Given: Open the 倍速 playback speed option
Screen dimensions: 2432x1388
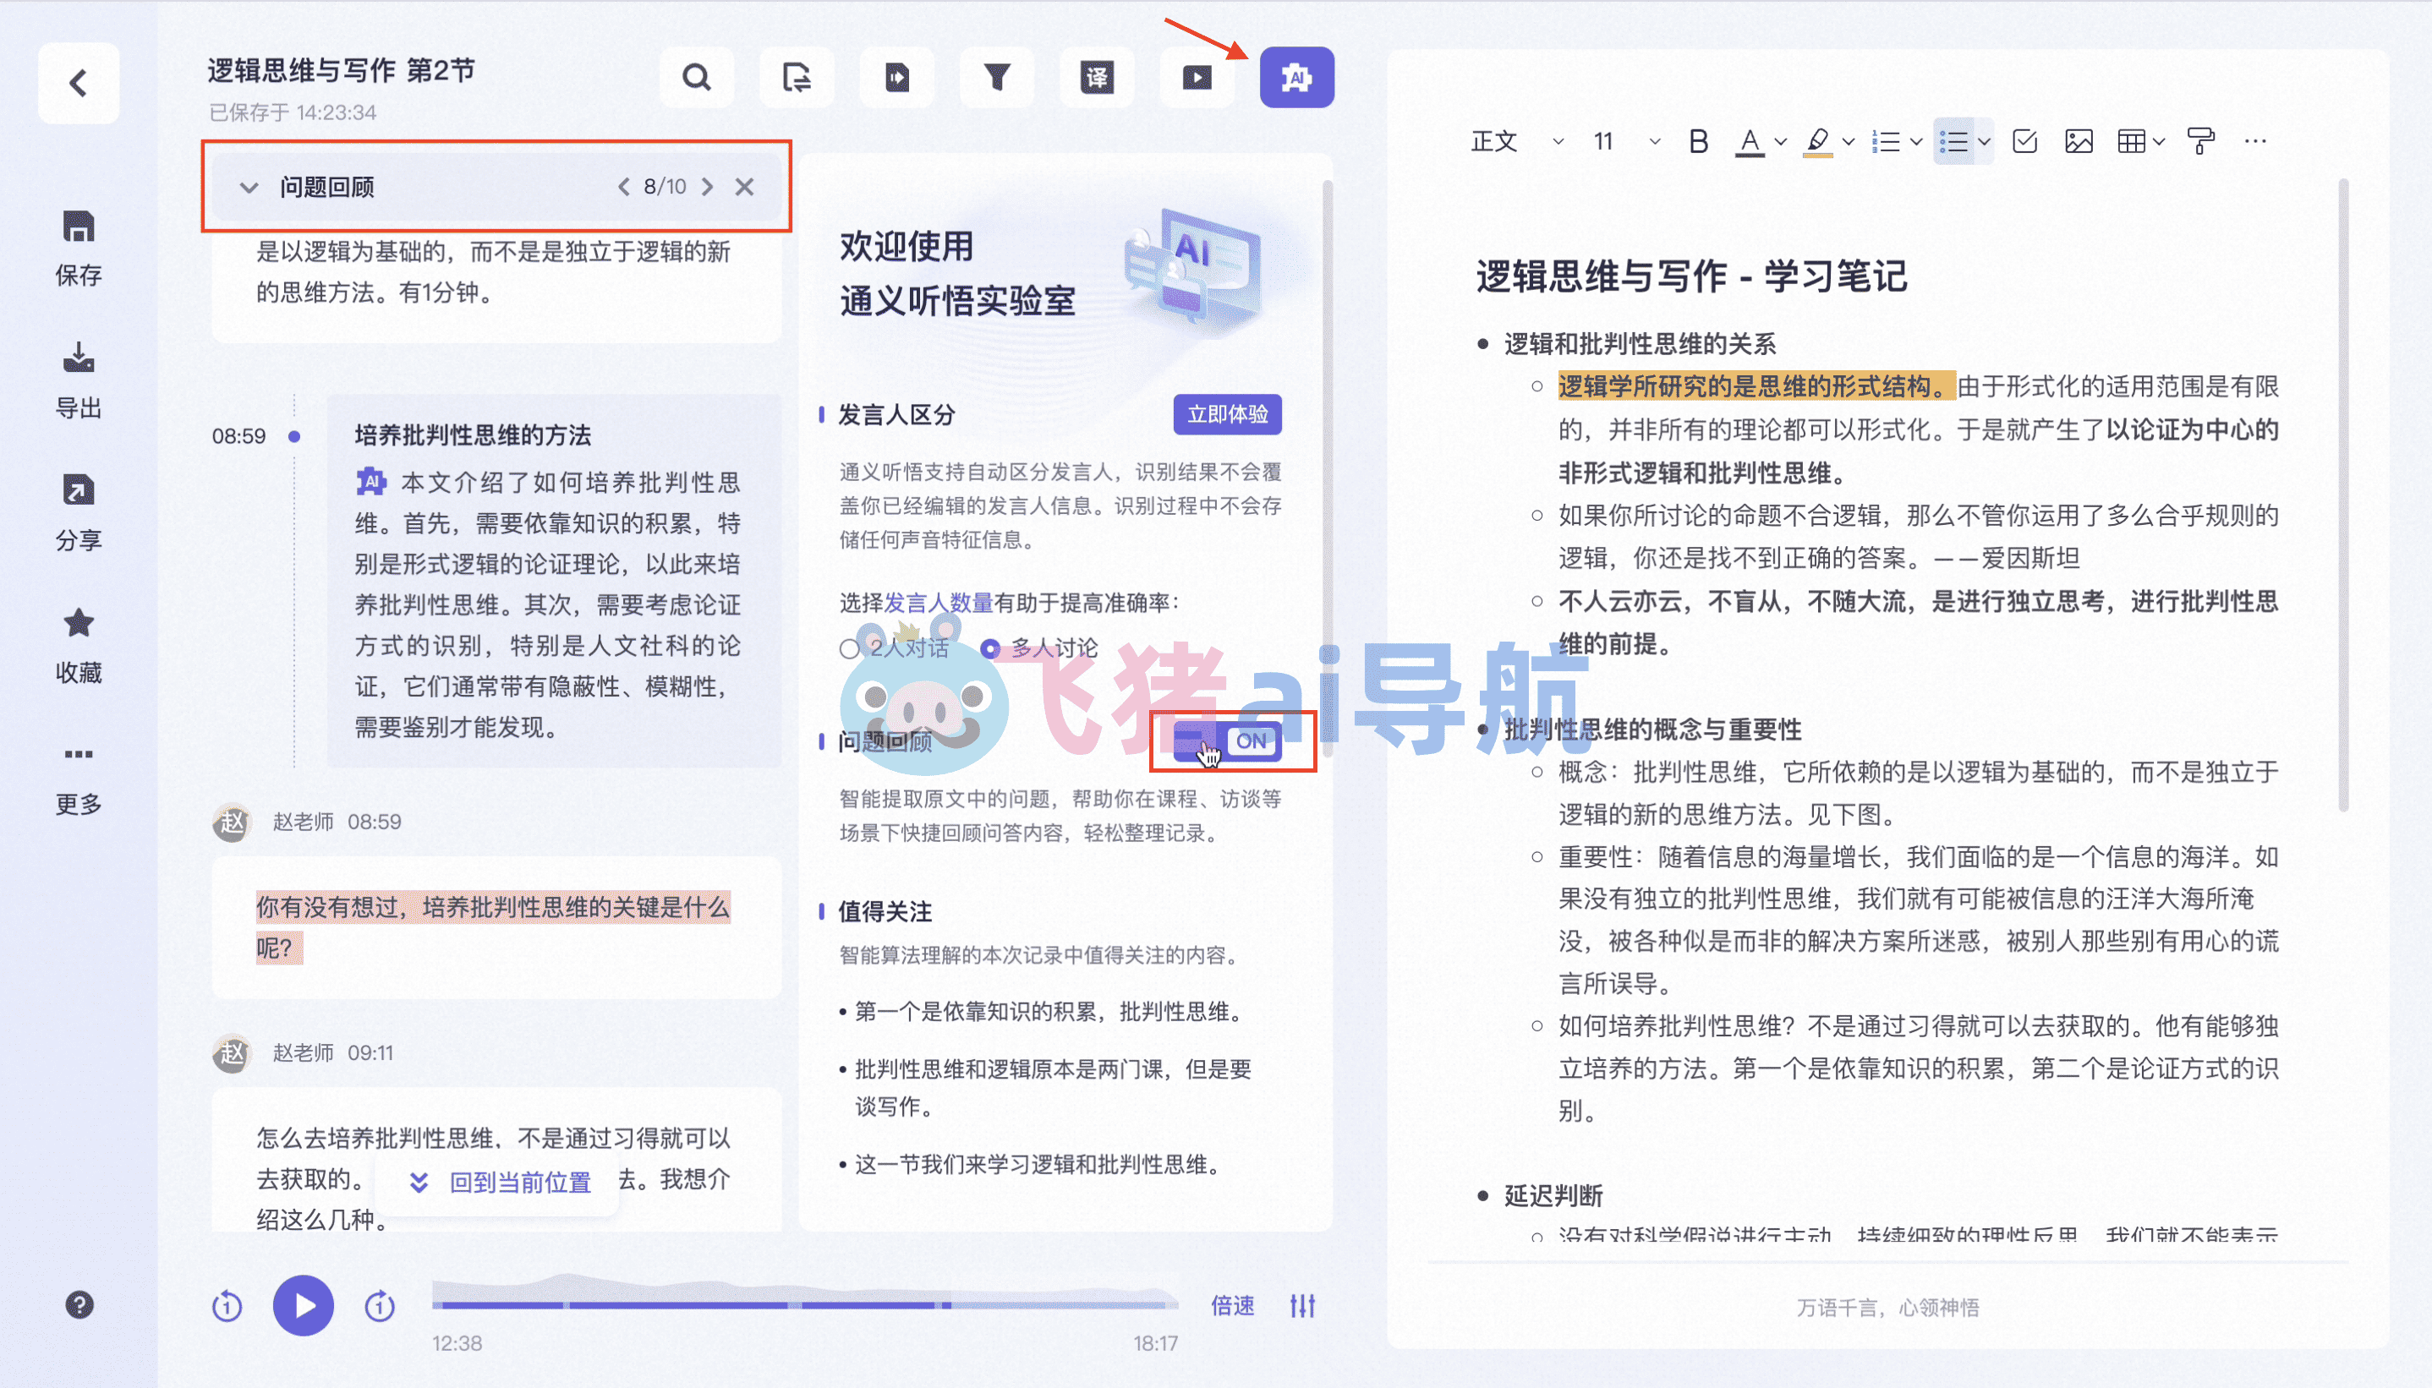Looking at the screenshot, I should (x=1232, y=1305).
